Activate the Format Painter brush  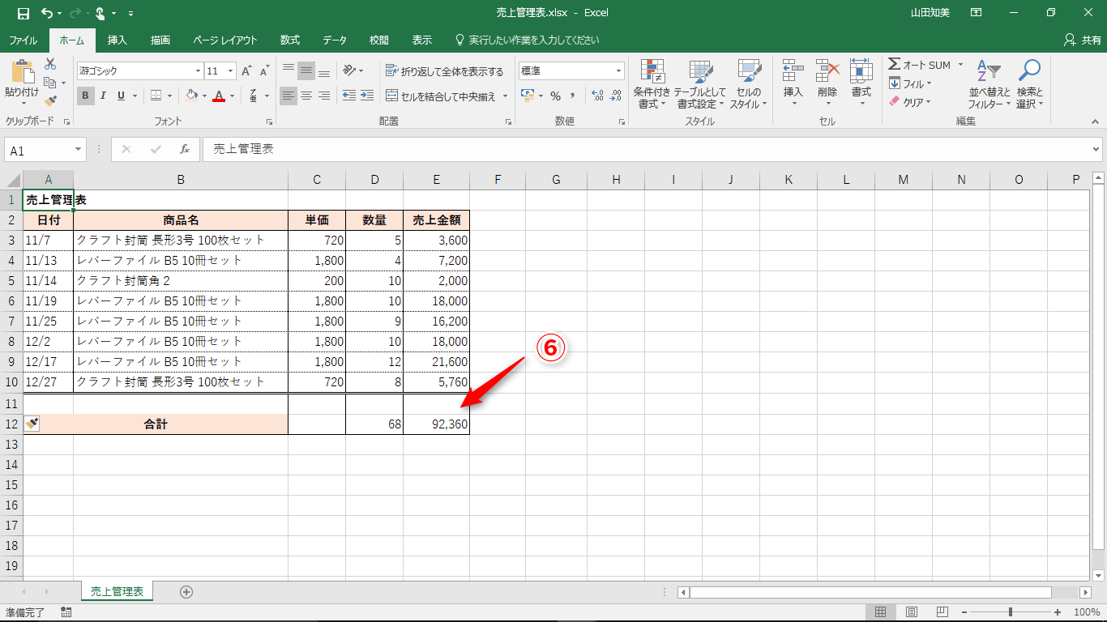pos(50,101)
